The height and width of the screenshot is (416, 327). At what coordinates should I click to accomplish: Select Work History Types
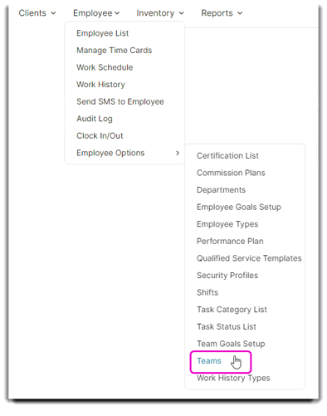tap(233, 378)
